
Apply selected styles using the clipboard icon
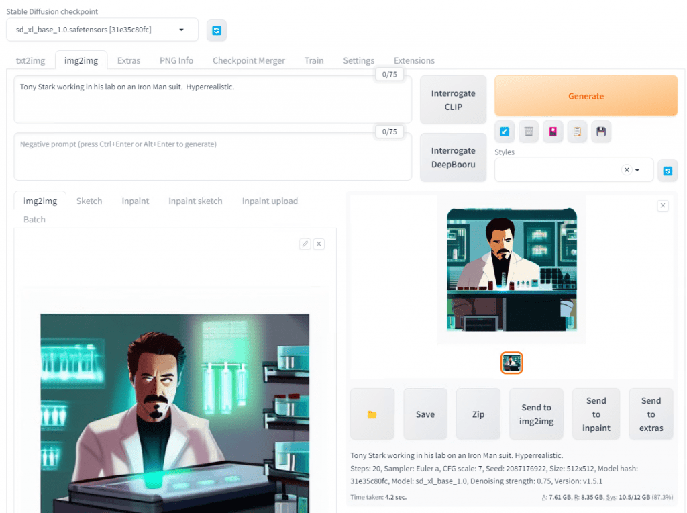tap(577, 132)
